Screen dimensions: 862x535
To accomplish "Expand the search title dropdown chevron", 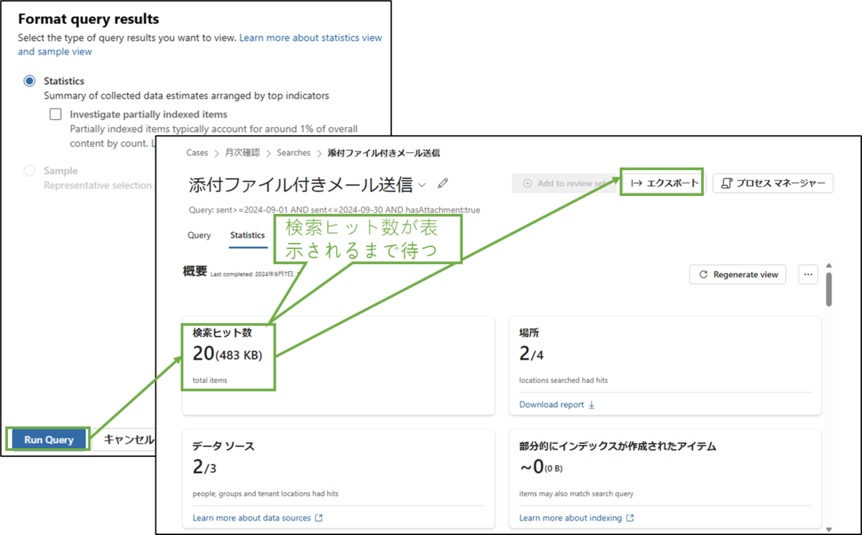I will point(422,185).
